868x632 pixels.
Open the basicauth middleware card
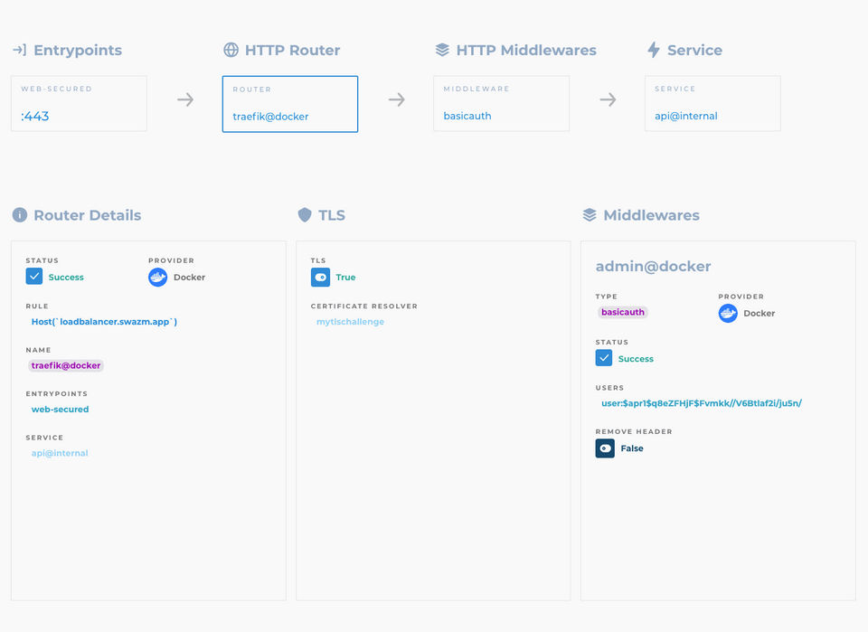501,104
